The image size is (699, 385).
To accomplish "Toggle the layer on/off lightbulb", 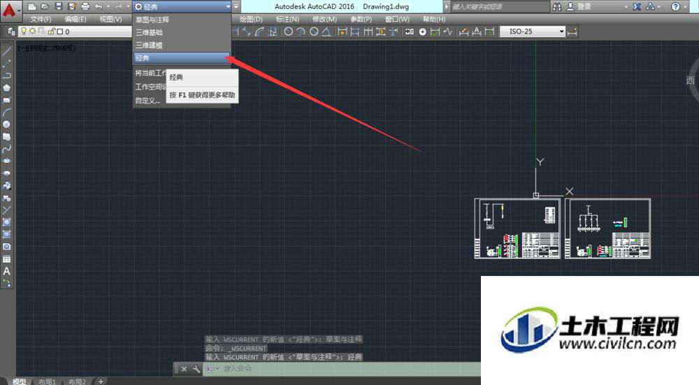I will tap(24, 31).
